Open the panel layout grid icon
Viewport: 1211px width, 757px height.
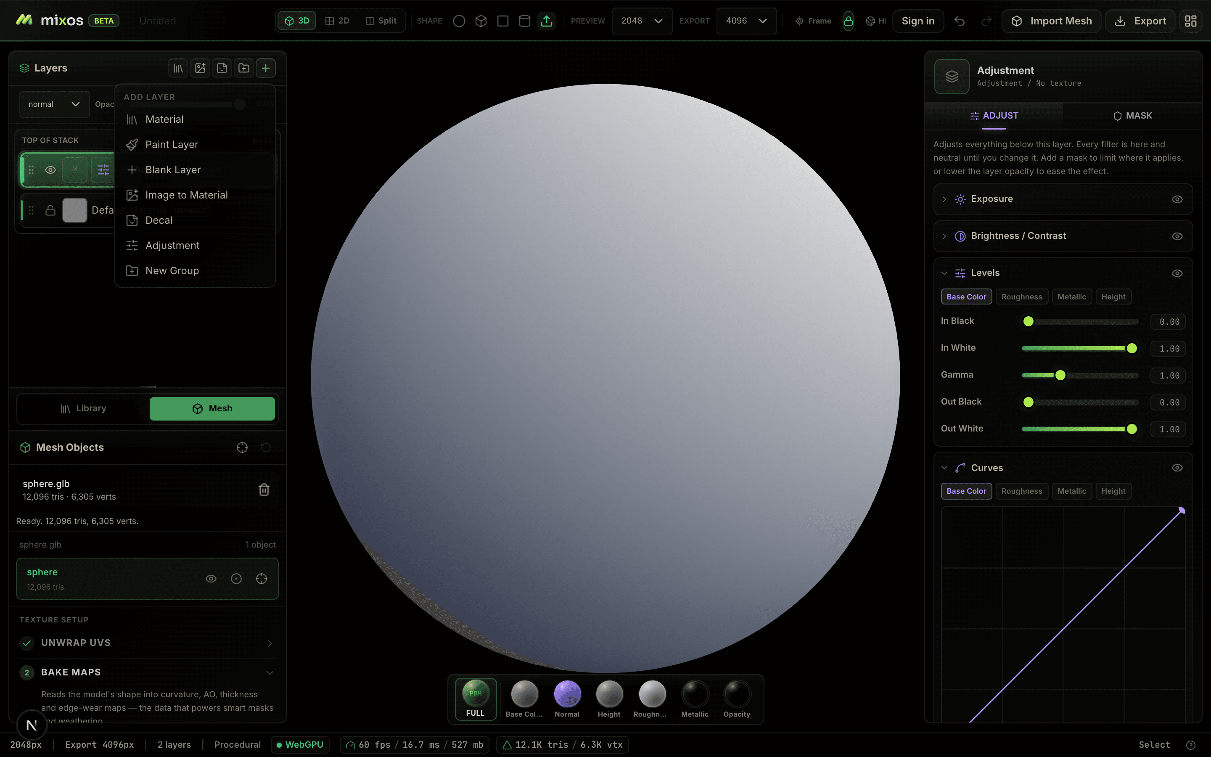tap(1190, 21)
